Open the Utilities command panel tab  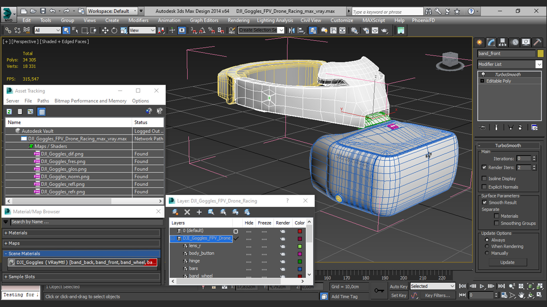coord(537,42)
